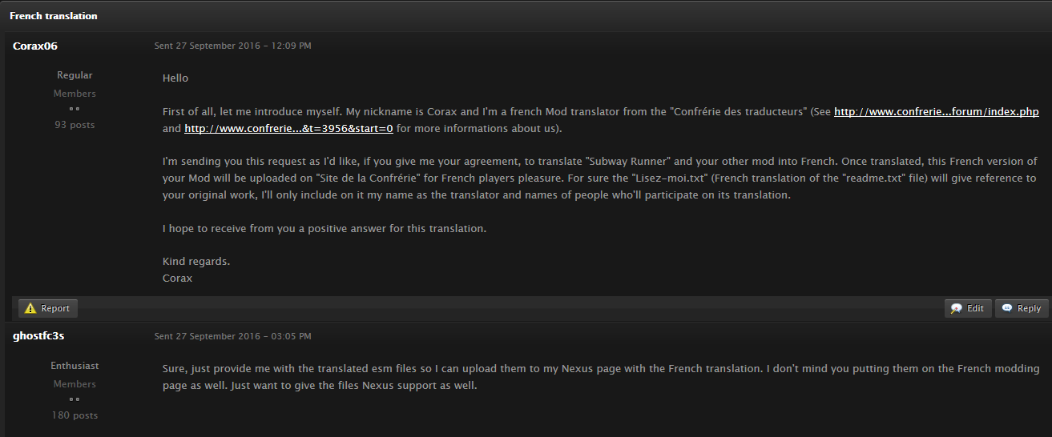
Task: Reply to Corax06's message
Action: [x=1022, y=308]
